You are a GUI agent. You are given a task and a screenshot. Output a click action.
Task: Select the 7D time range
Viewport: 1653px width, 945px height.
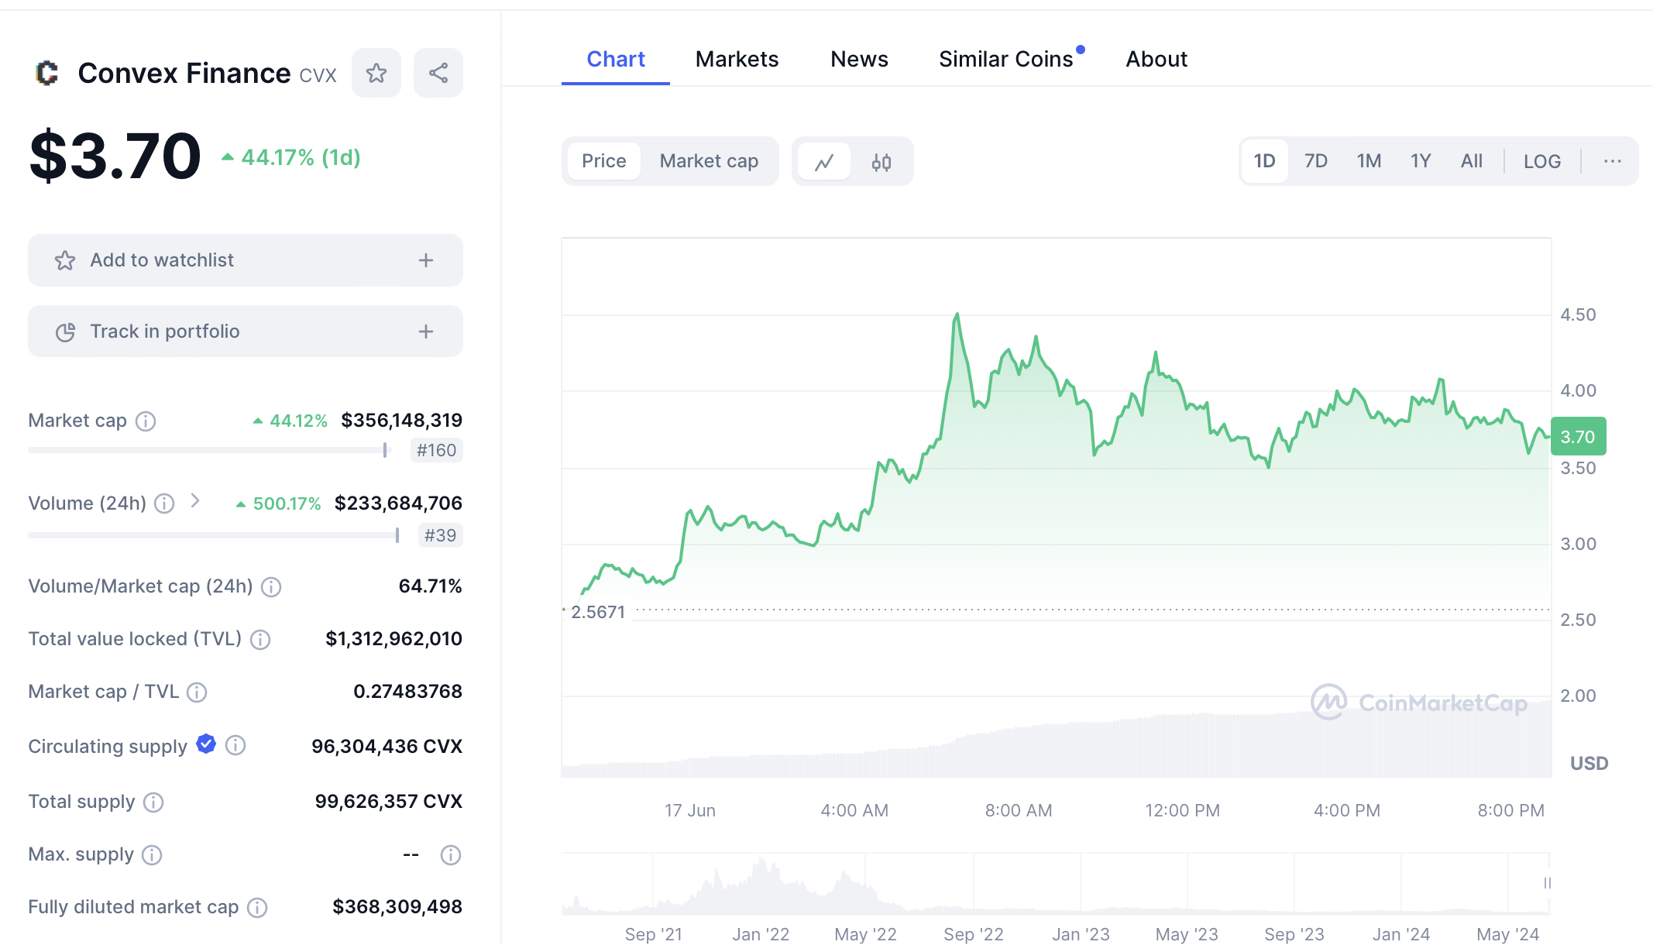pyautogui.click(x=1315, y=161)
